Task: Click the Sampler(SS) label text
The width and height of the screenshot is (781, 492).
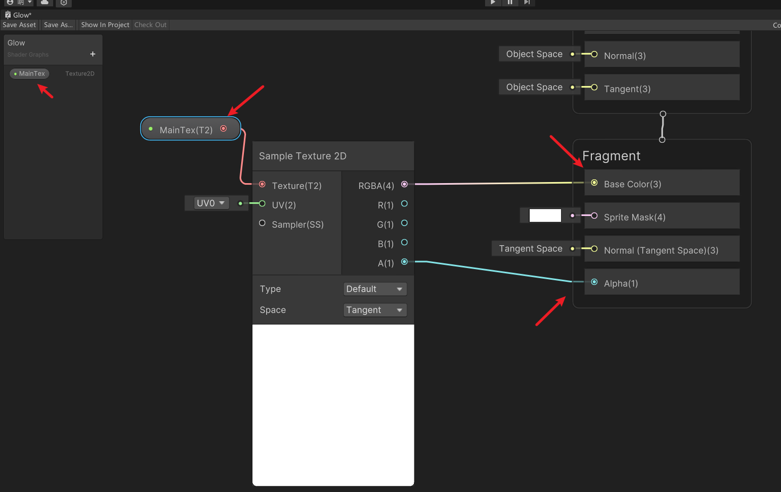Action: 298,225
